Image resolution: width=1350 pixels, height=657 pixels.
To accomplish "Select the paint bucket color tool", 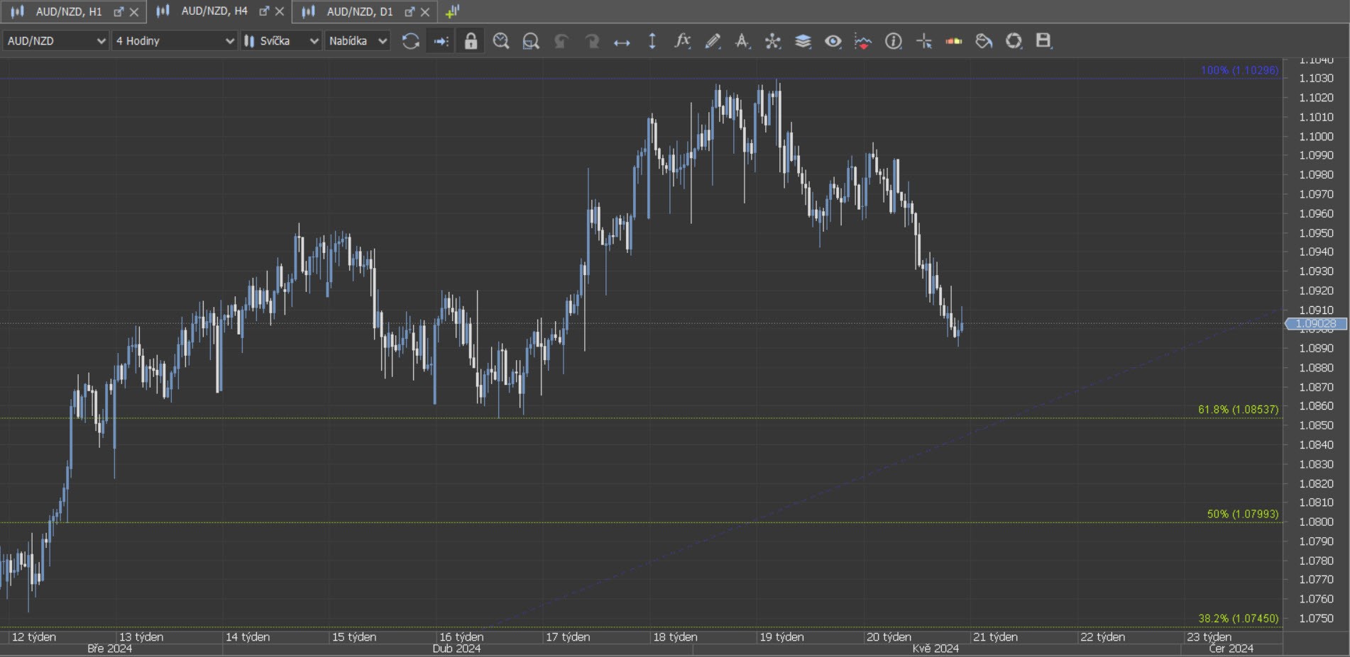I will tap(983, 41).
